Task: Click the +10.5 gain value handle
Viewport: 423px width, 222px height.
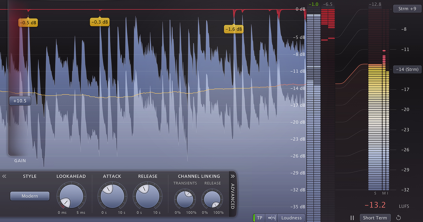Action: 20,101
